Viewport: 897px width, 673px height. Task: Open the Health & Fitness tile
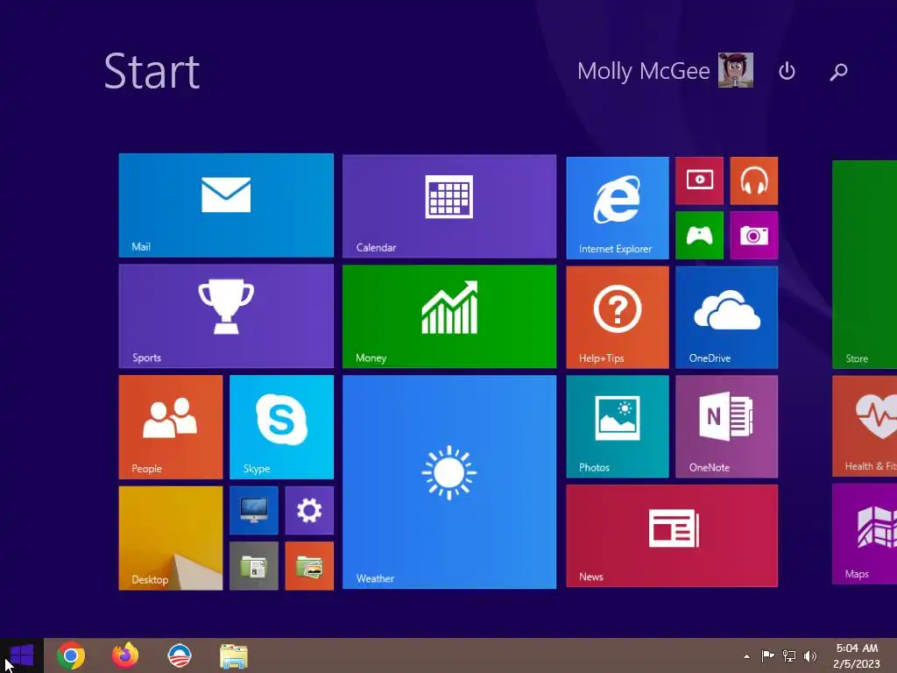(865, 427)
